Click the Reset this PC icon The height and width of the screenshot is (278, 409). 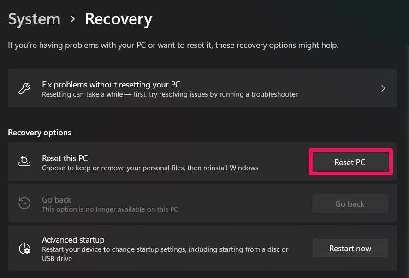(24, 162)
